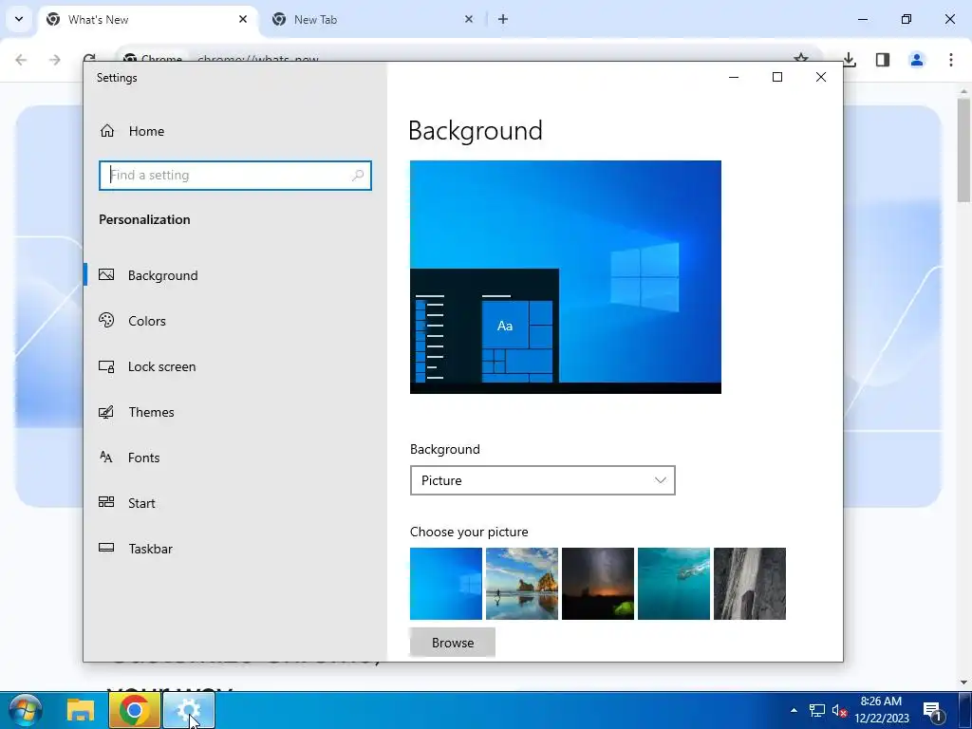
Task: Close the Settings window
Action: pyautogui.click(x=821, y=77)
